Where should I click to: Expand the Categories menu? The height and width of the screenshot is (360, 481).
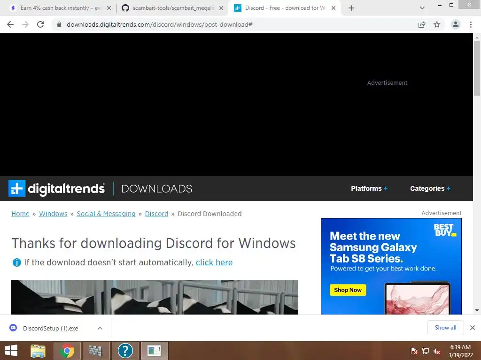click(430, 188)
